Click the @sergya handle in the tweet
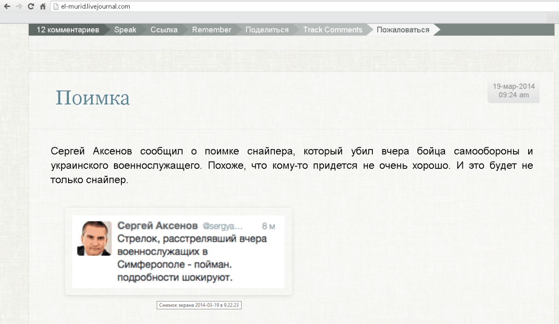This screenshot has height=324, width=559. (222, 226)
